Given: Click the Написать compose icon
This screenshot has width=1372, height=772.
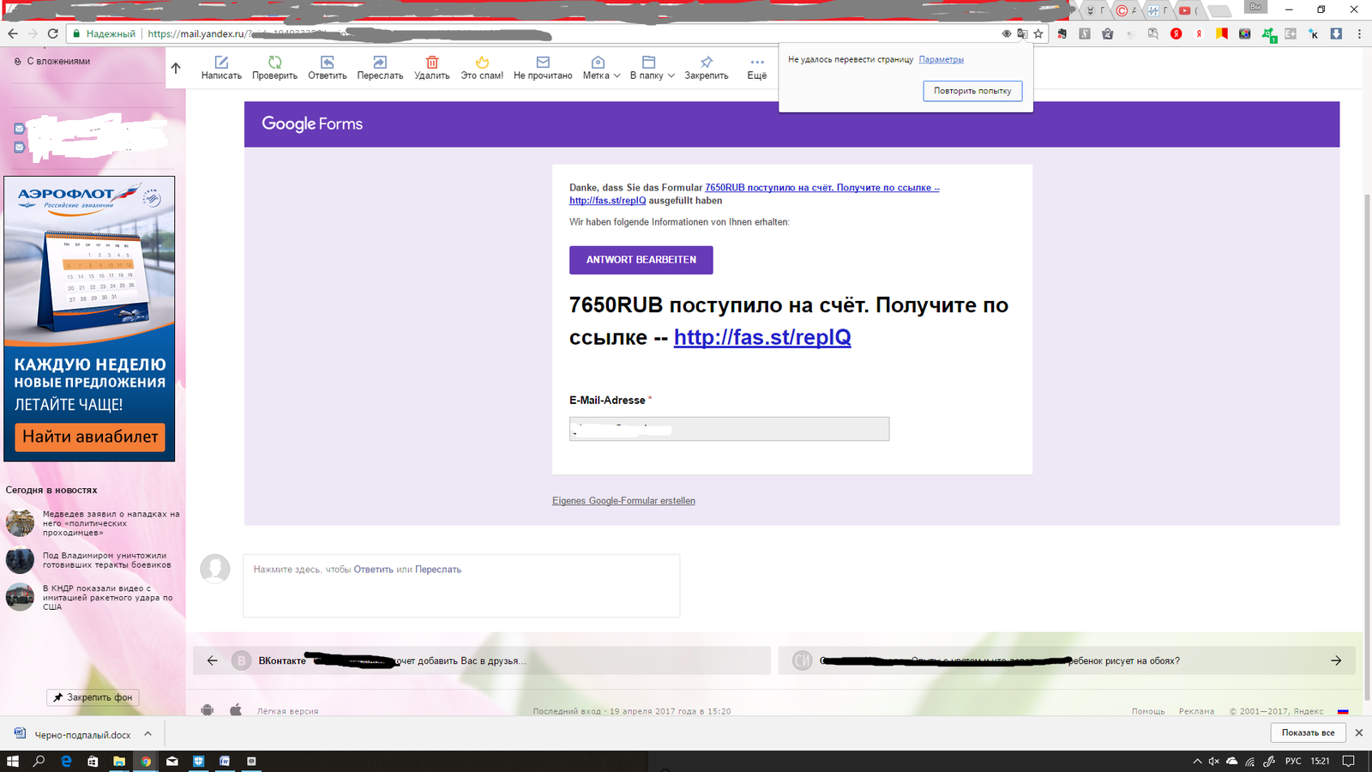Looking at the screenshot, I should pyautogui.click(x=221, y=63).
